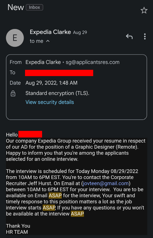Open the jovteen@gmail.com email link
This screenshot has width=153, height=238.
(x=106, y=183)
